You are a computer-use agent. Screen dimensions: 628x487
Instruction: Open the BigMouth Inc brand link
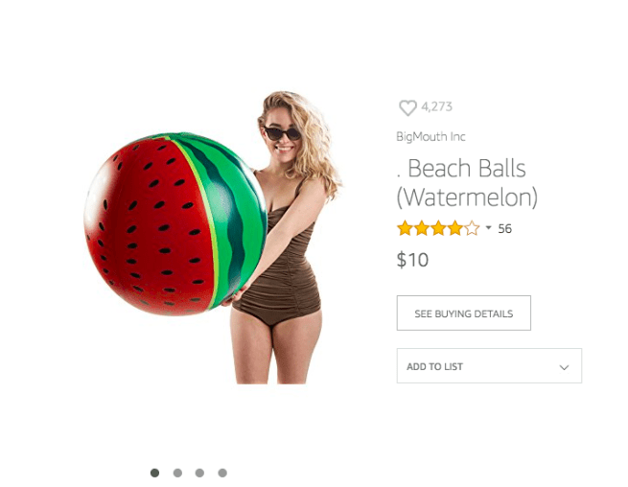tap(430, 136)
